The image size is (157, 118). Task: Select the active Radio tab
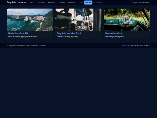88,3
